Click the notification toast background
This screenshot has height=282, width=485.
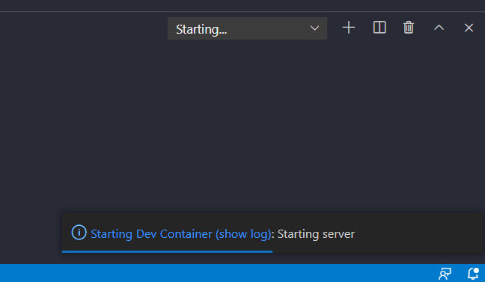coord(418,233)
